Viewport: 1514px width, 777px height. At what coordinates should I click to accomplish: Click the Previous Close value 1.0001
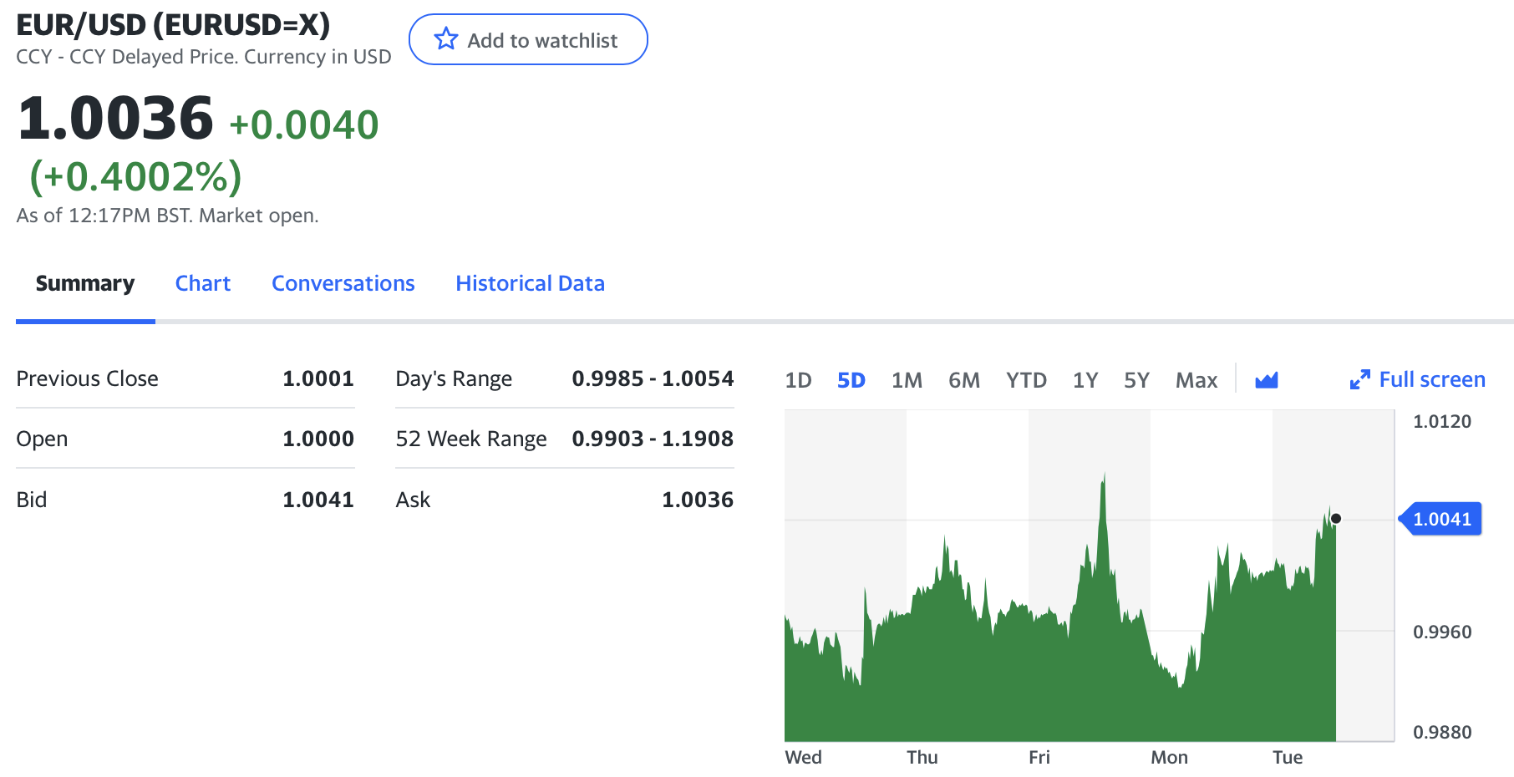[x=318, y=378]
